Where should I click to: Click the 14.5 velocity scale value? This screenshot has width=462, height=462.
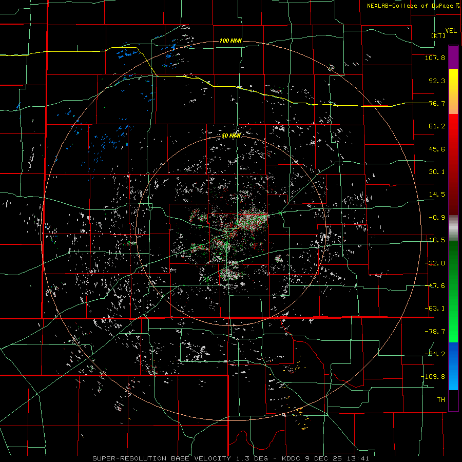tap(437, 195)
